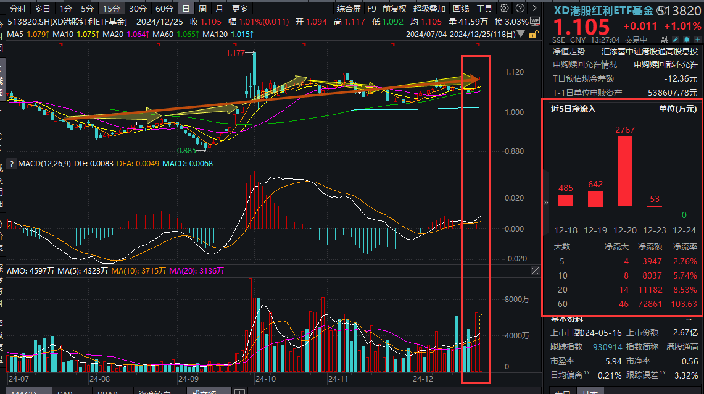The width and height of the screenshot is (704, 394).
Task: Close the AMO volume indicator panel
Action: point(535,271)
